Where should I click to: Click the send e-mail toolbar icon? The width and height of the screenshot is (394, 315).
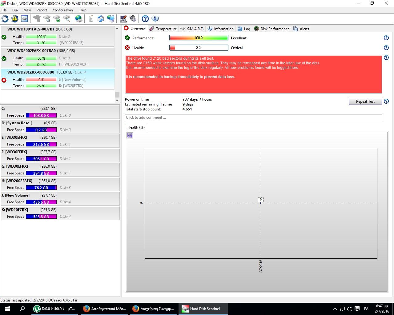click(x=101, y=19)
